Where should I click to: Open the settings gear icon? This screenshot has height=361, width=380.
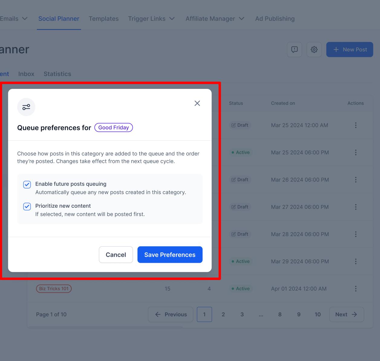[x=314, y=50]
